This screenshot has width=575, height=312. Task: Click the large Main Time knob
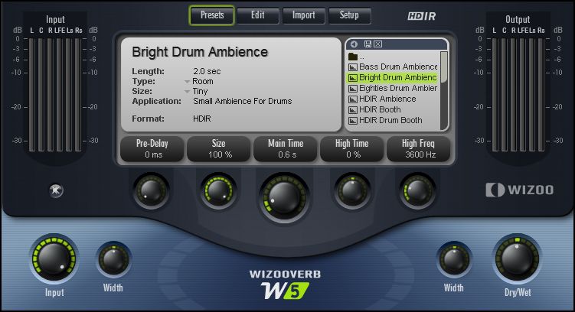[x=285, y=198]
